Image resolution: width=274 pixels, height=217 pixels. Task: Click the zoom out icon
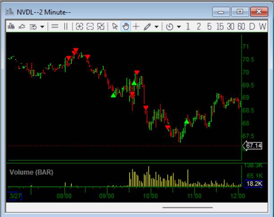[x=90, y=26]
